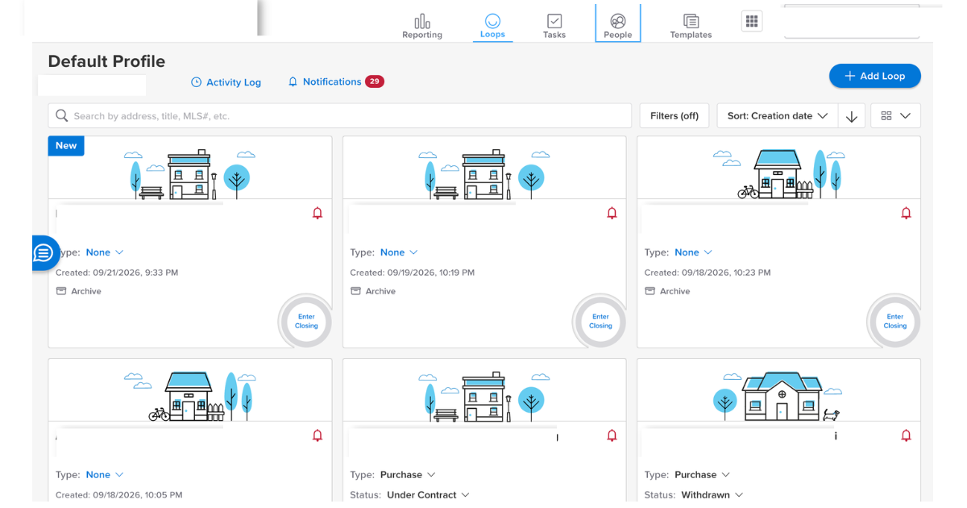Open the grid view layout dropdown
967x508 pixels.
(896, 116)
